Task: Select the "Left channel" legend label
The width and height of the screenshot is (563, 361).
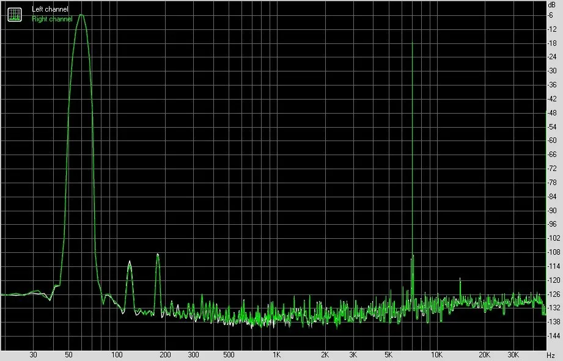Action: (x=50, y=9)
